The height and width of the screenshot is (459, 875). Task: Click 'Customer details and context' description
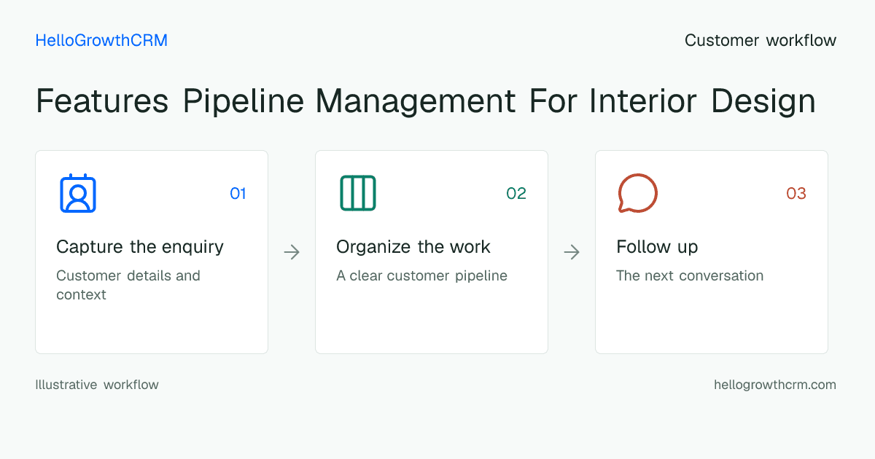click(x=128, y=285)
